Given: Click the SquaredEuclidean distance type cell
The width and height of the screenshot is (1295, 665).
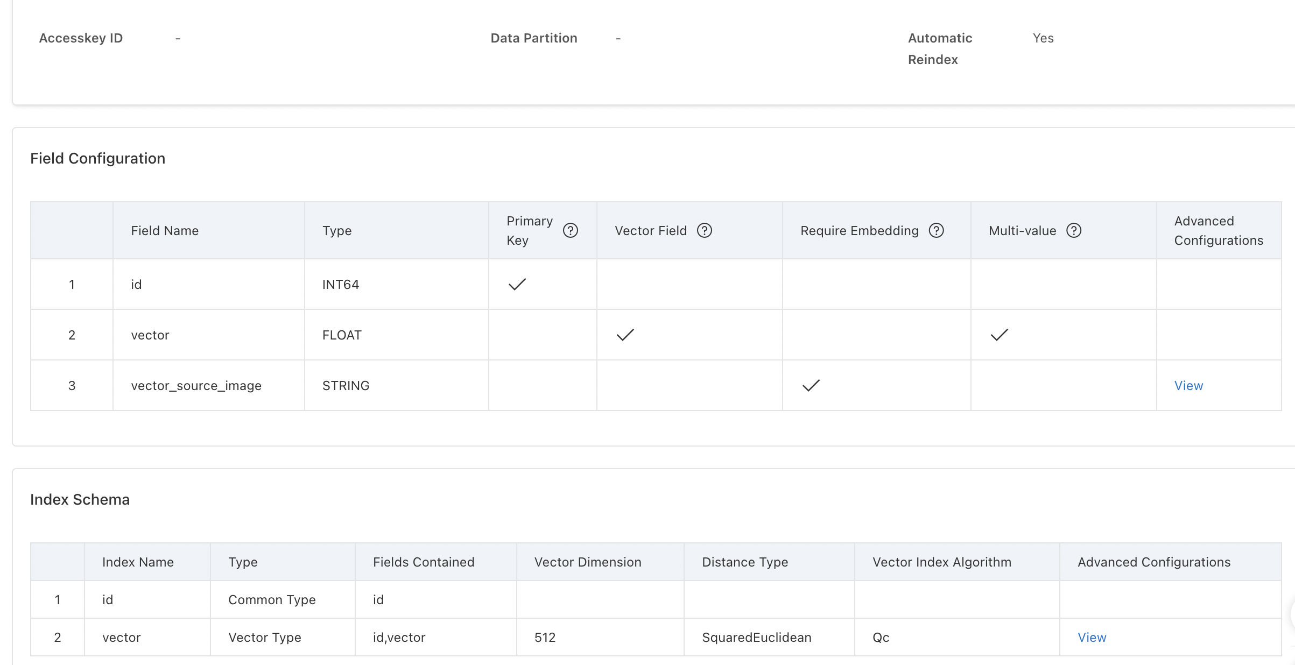Looking at the screenshot, I should click(756, 638).
